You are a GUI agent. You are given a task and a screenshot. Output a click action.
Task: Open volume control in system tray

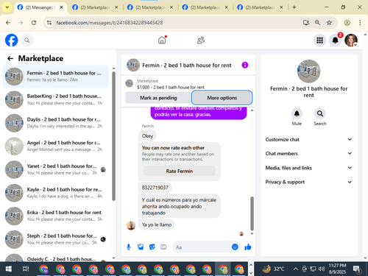tap(322, 269)
